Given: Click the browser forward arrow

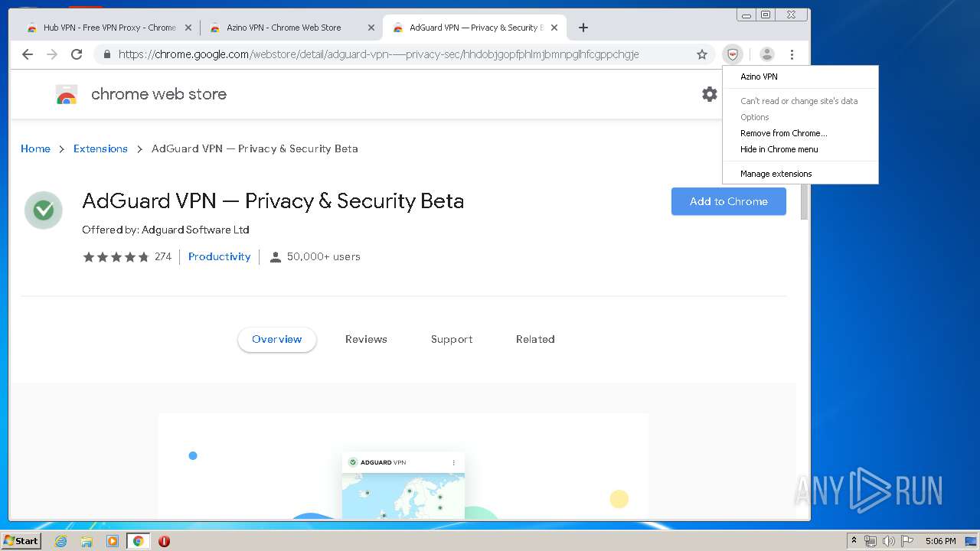Looking at the screenshot, I should tap(52, 54).
